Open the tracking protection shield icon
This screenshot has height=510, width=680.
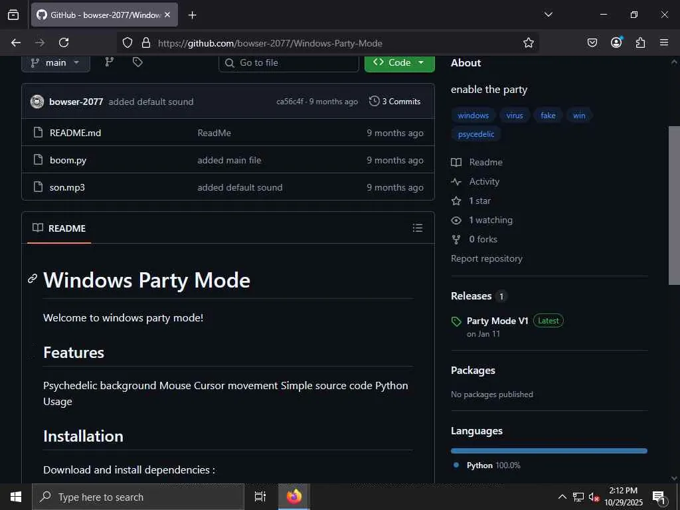tap(127, 42)
